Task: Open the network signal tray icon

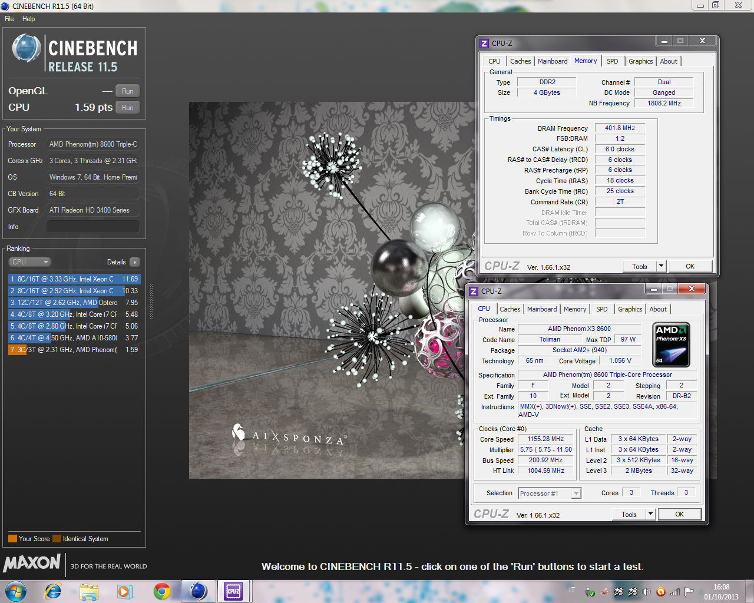Action: [x=674, y=592]
